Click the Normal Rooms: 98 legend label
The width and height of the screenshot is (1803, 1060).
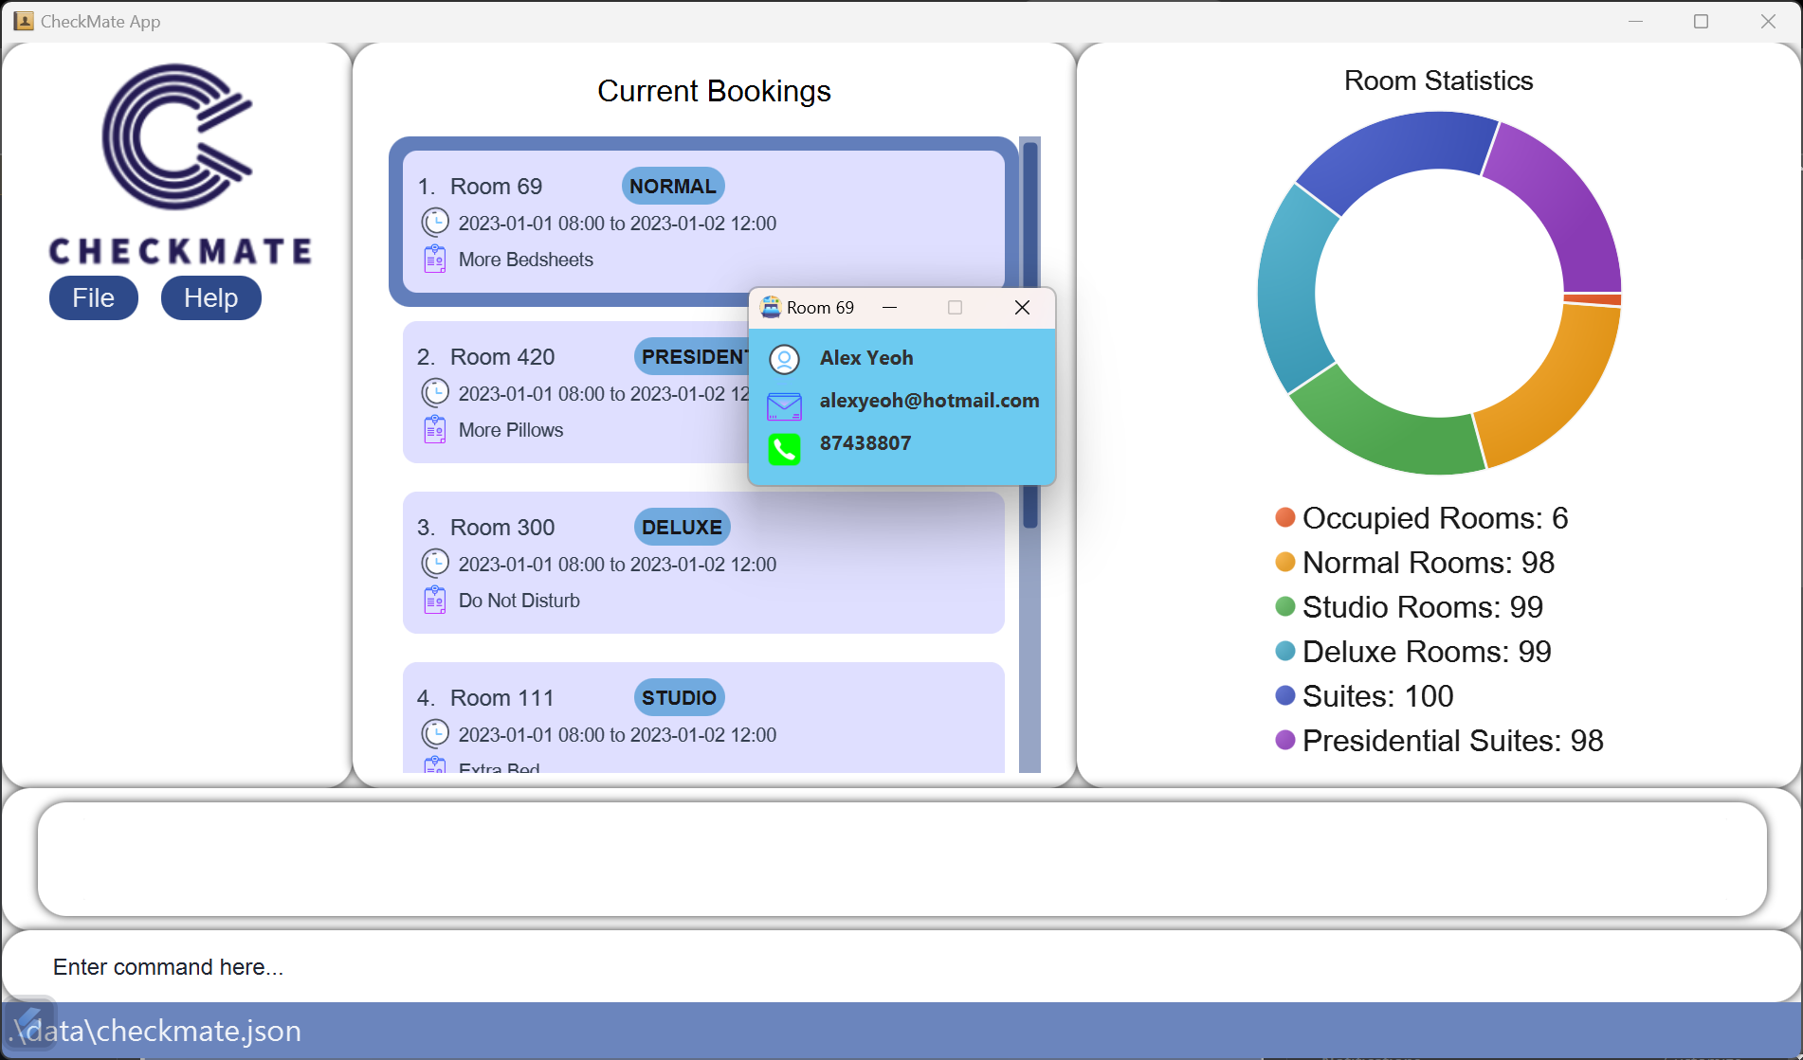click(1429, 563)
